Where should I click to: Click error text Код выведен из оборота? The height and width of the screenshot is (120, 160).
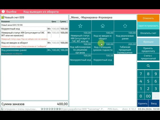tap(41, 12)
